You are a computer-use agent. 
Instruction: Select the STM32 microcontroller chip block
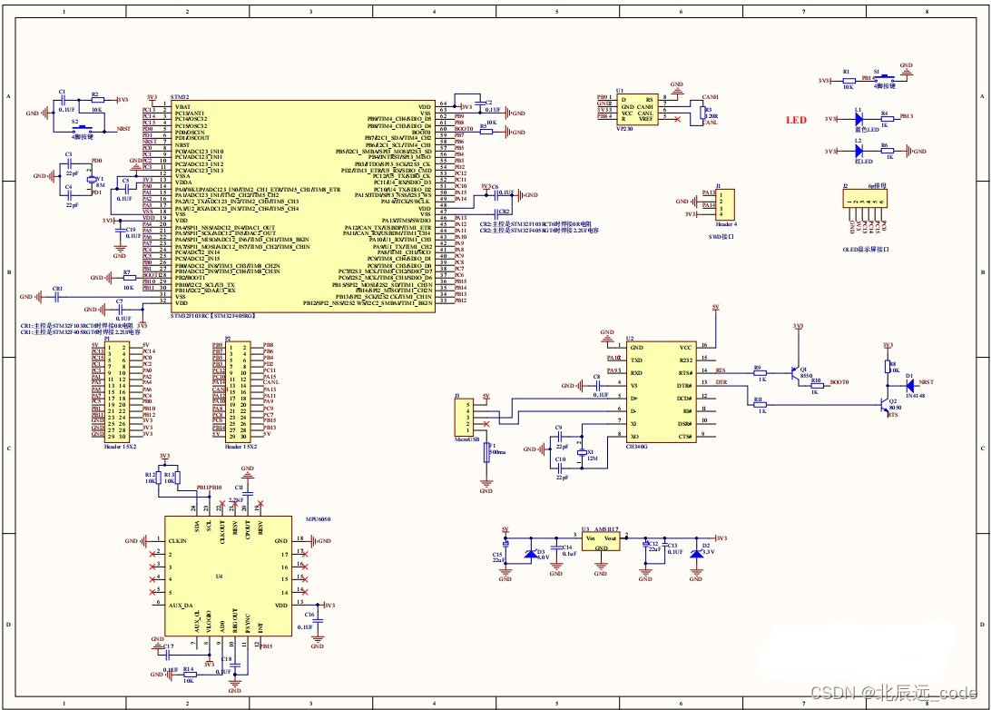click(x=302, y=206)
